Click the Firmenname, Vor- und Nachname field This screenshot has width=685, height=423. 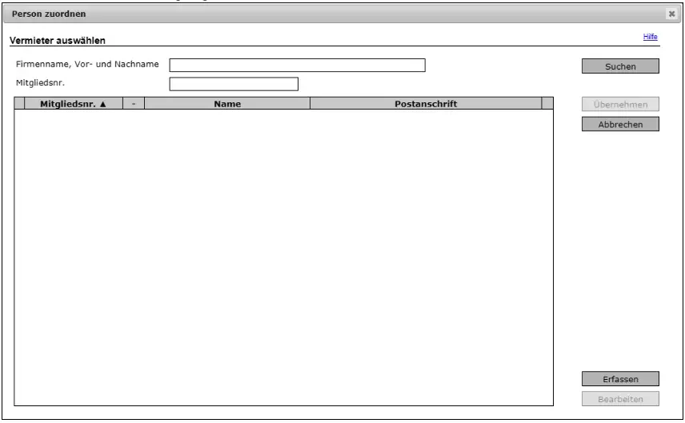click(296, 66)
